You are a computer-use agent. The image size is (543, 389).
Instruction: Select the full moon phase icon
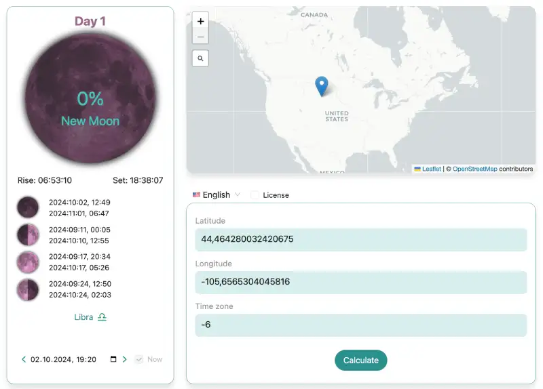pos(28,262)
